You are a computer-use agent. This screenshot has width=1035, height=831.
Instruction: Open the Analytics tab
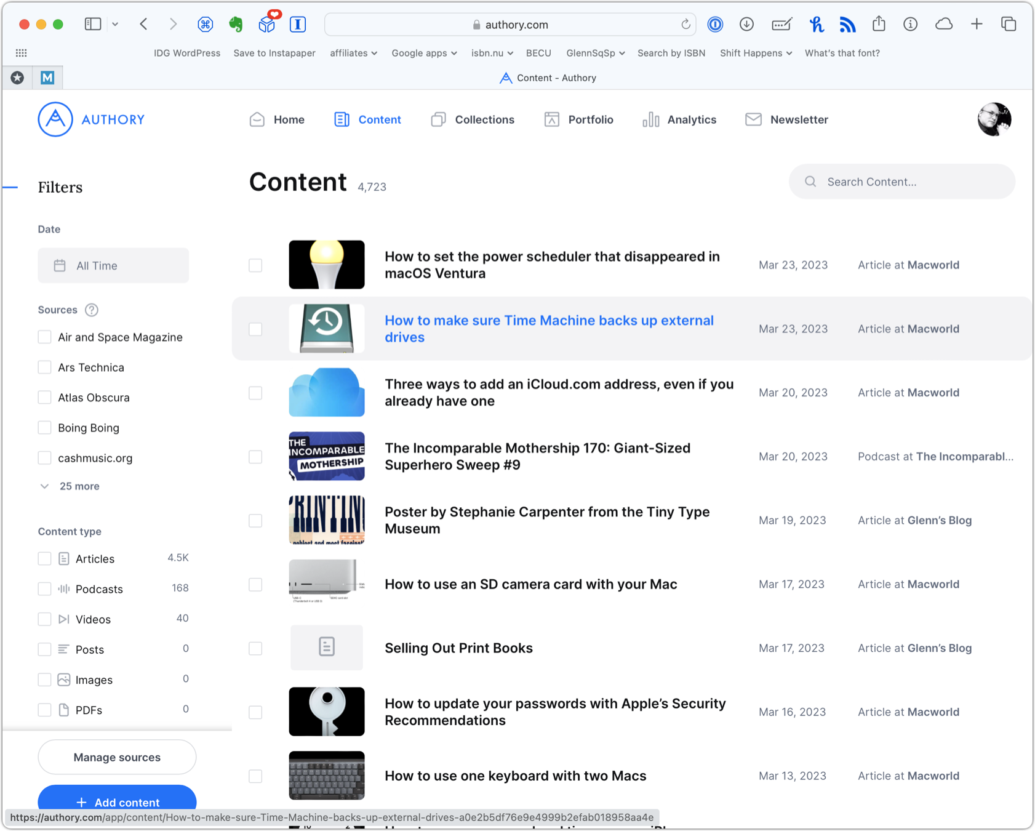[x=679, y=119]
